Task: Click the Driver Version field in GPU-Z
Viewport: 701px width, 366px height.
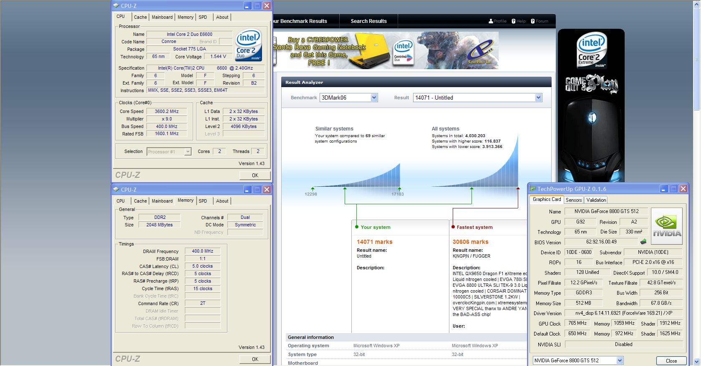Action: 624,313
